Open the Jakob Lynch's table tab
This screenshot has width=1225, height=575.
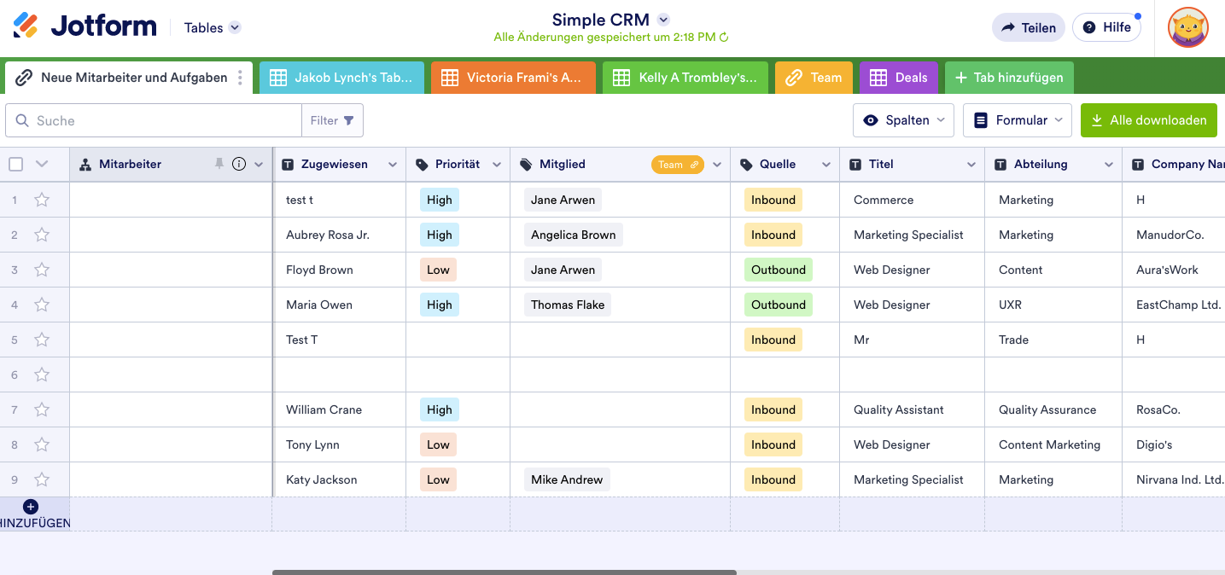(341, 78)
